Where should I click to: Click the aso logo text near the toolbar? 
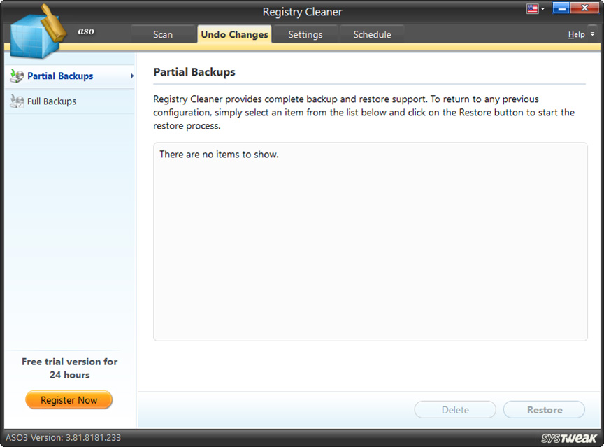86,31
